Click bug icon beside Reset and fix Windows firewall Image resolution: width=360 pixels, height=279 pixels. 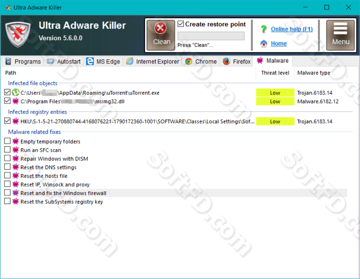(x=16, y=193)
